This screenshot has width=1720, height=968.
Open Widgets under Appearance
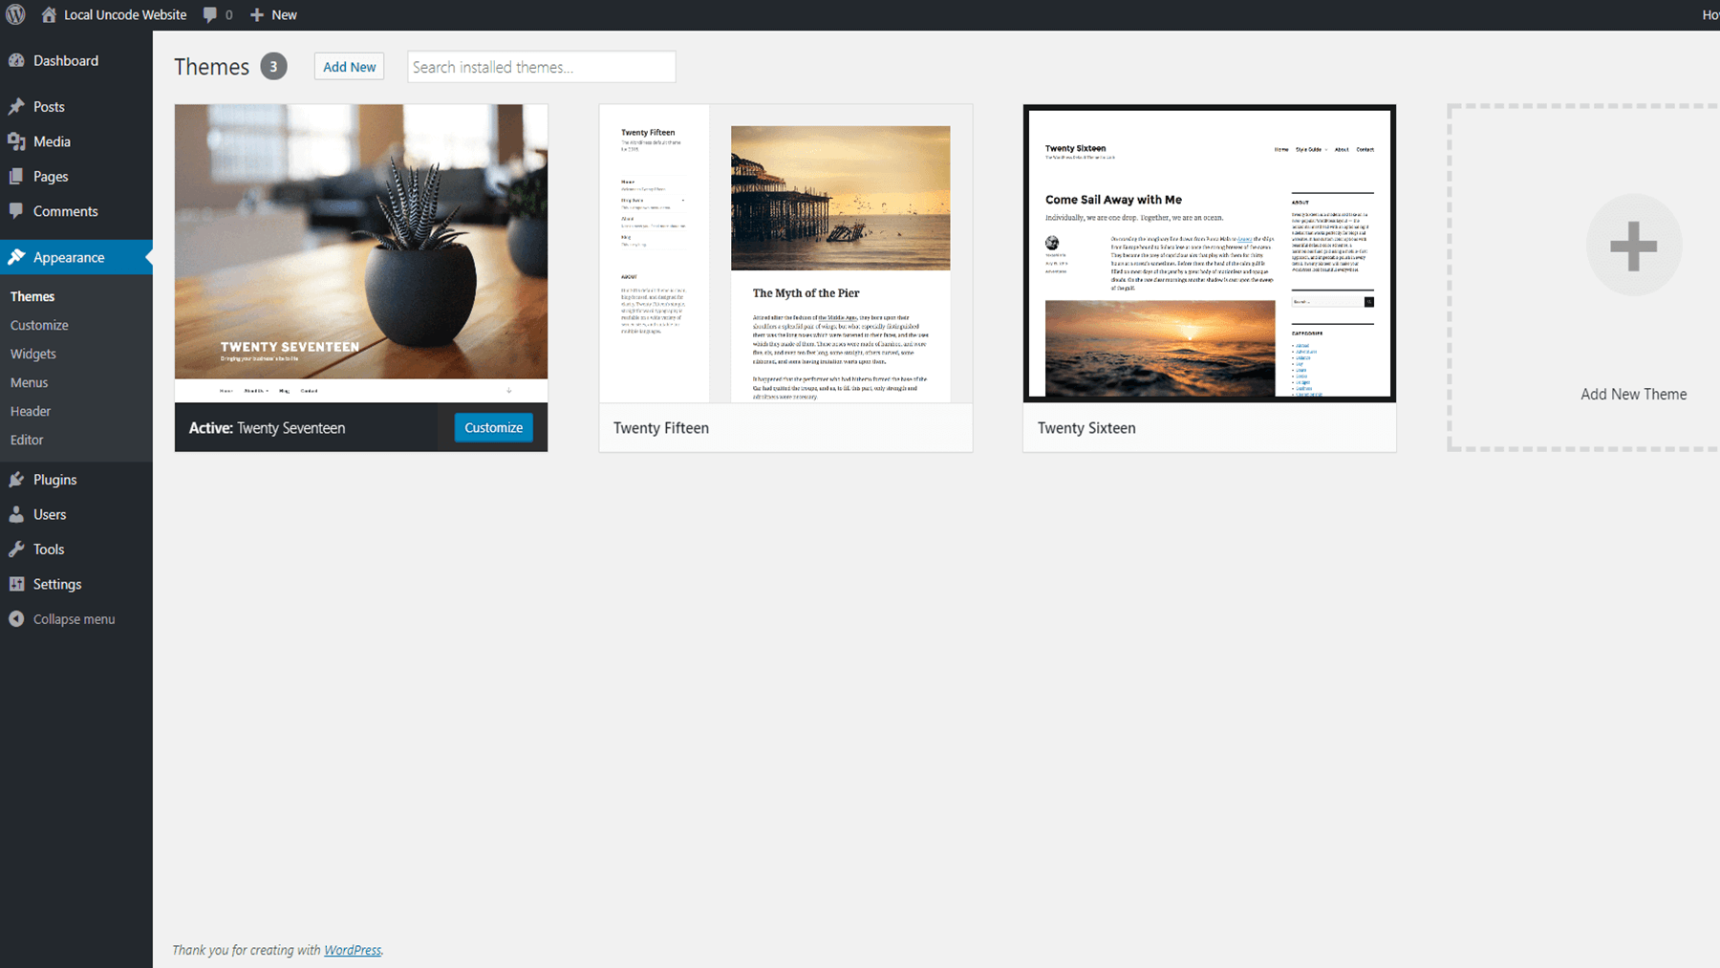click(33, 354)
